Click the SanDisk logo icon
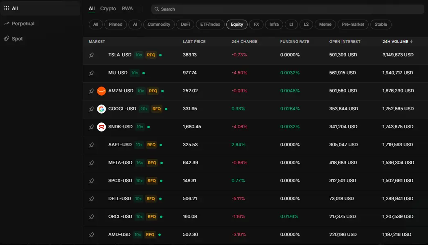Screen dimensions: 428x245 pyautogui.click(x=101, y=127)
